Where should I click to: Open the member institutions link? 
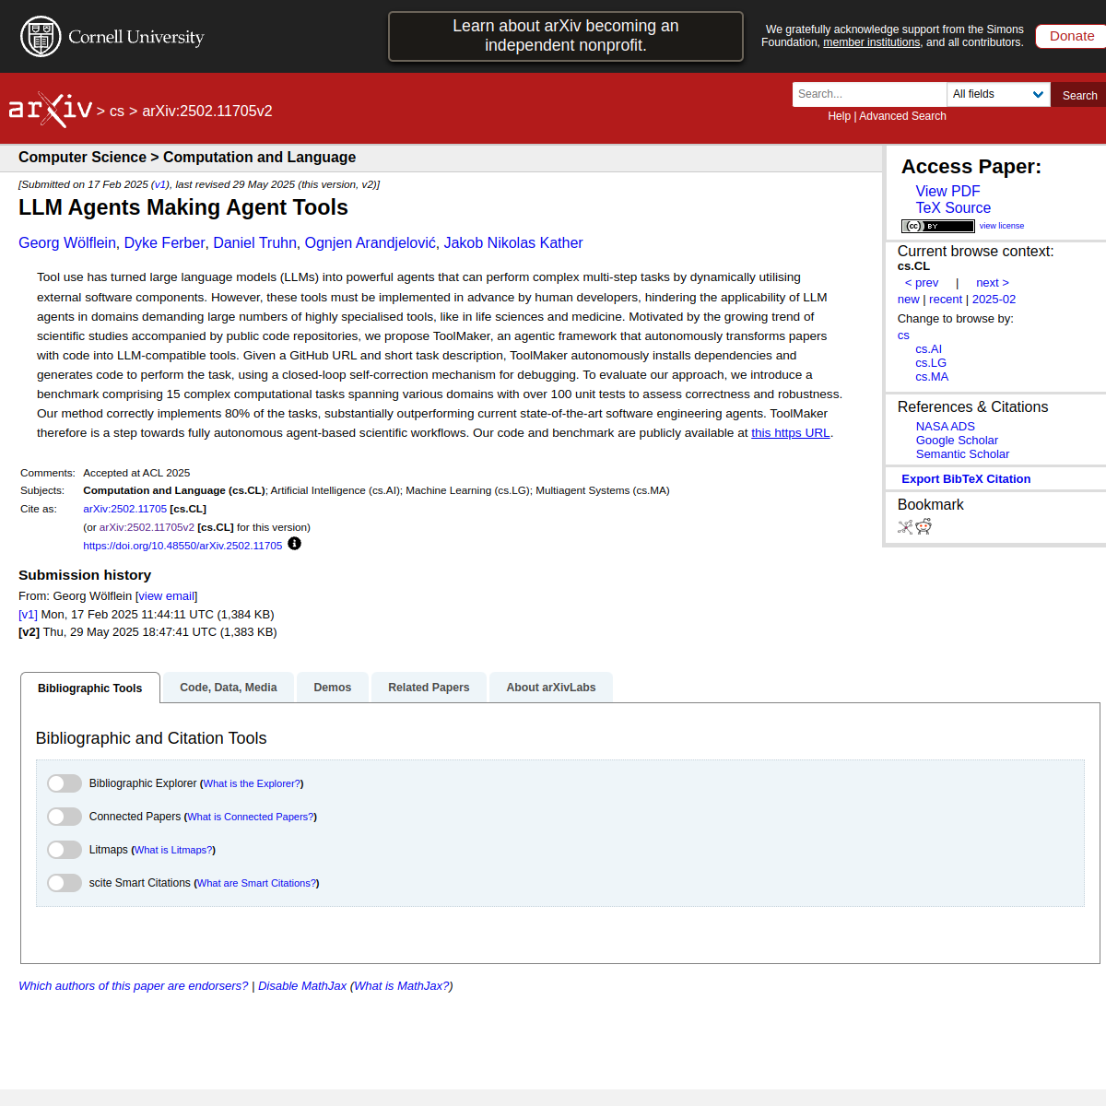pyautogui.click(x=871, y=42)
